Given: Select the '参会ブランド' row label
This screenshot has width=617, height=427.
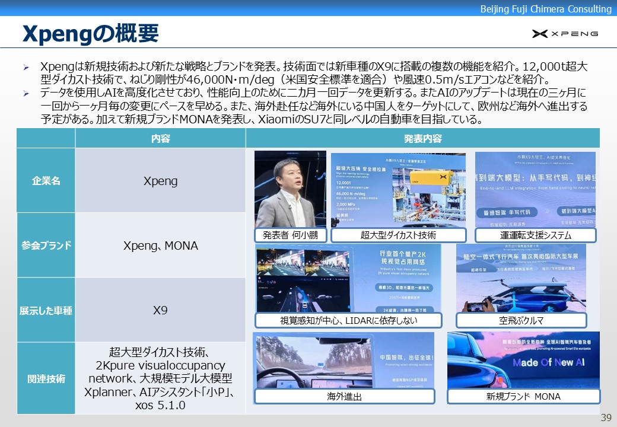Looking at the screenshot, I should point(46,246).
